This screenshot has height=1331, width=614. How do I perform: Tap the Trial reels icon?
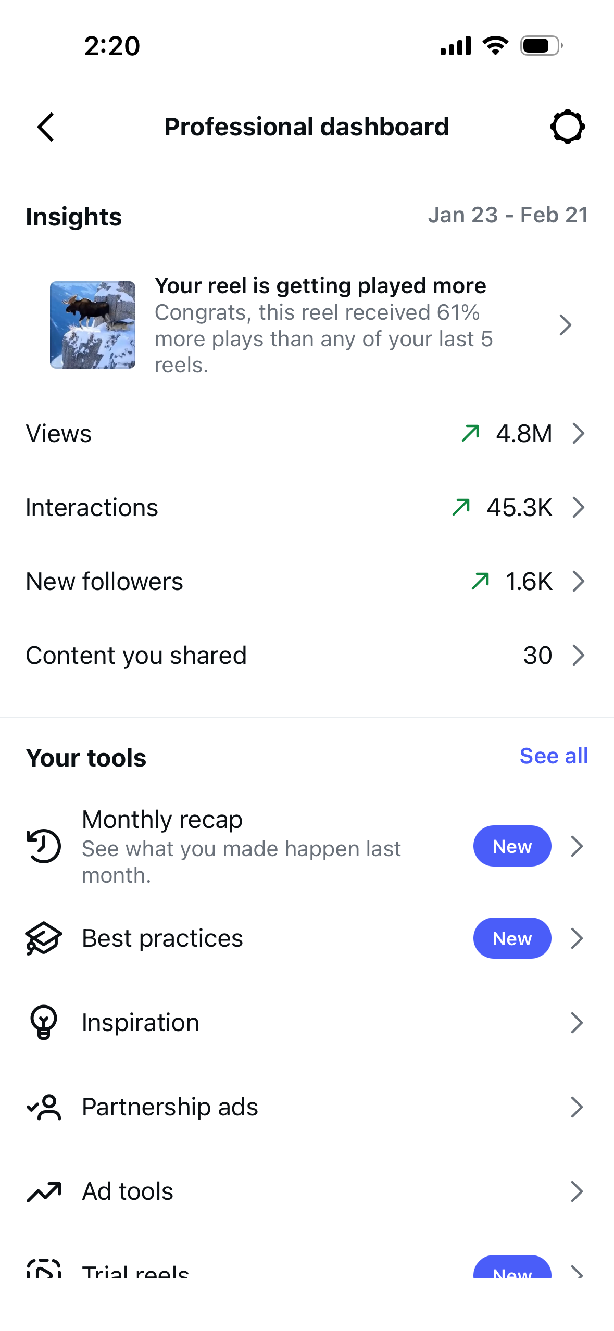point(44,1269)
